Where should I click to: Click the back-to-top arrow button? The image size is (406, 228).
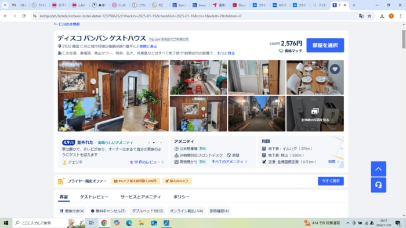tap(378, 169)
